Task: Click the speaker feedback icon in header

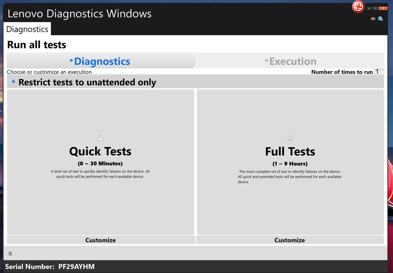Action: pyautogui.click(x=373, y=19)
